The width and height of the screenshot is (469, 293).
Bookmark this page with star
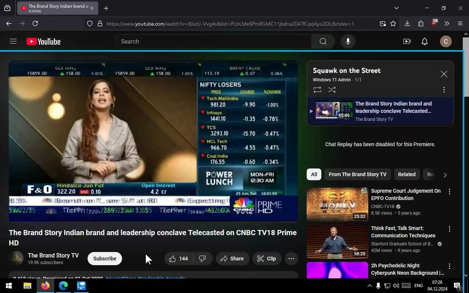coord(393,23)
